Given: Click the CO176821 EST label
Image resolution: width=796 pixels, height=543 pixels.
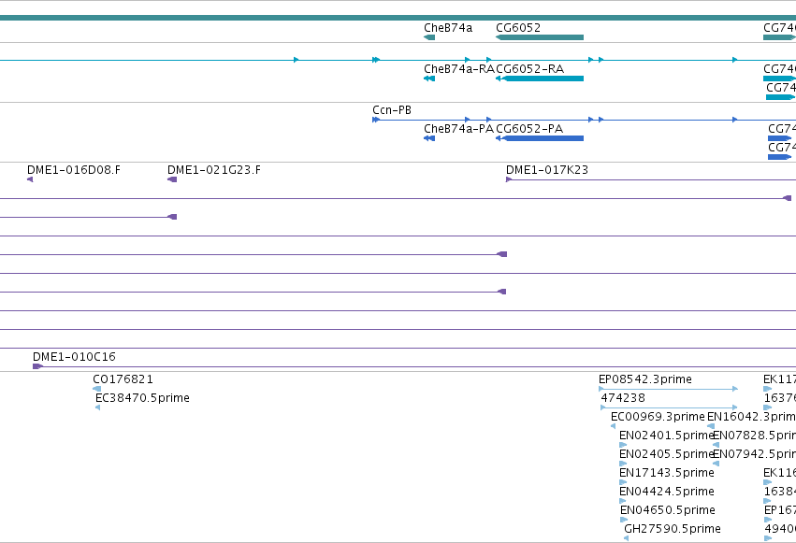Looking at the screenshot, I should coord(123,379).
